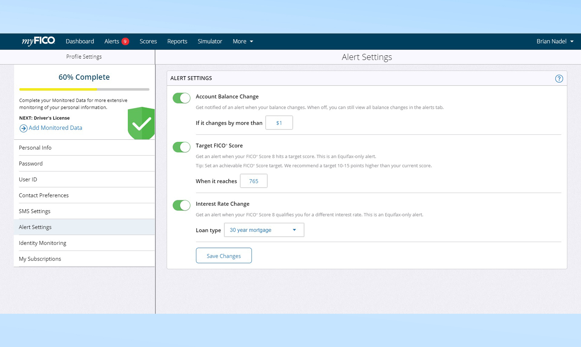Click the arrow icon beside Add Monitored Data
Screen dimensions: 581x347
pyautogui.click(x=23, y=128)
